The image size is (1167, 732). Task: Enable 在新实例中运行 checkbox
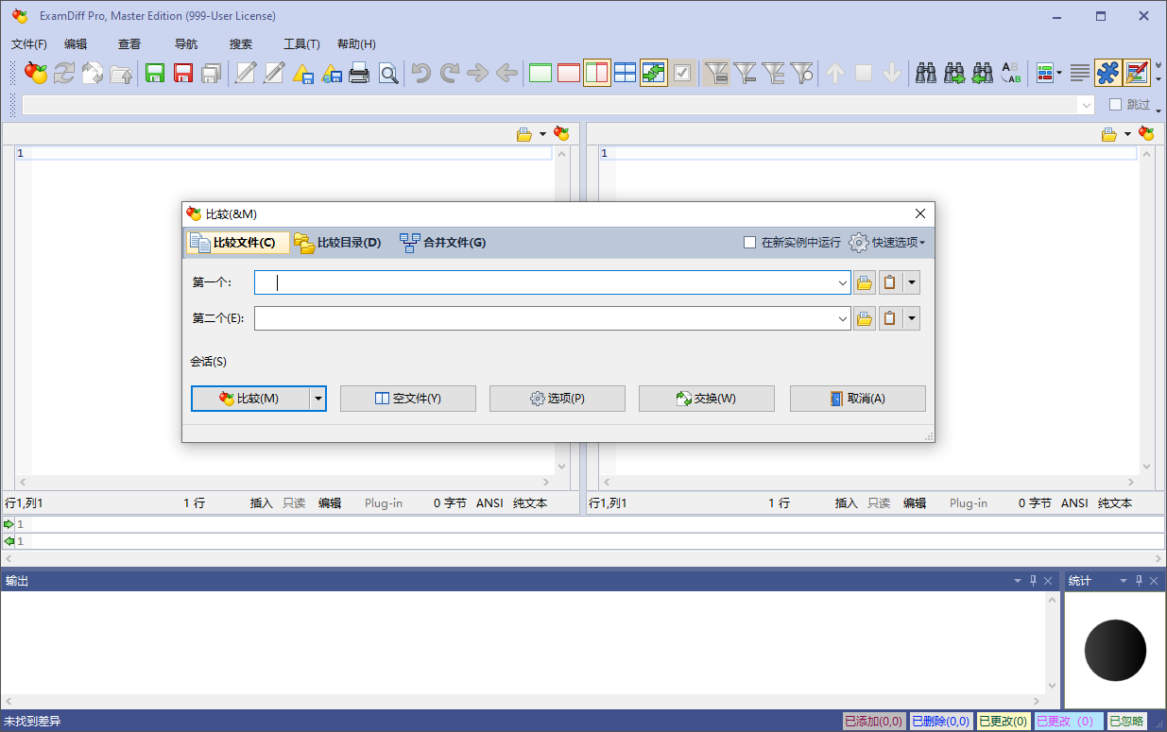click(x=750, y=243)
